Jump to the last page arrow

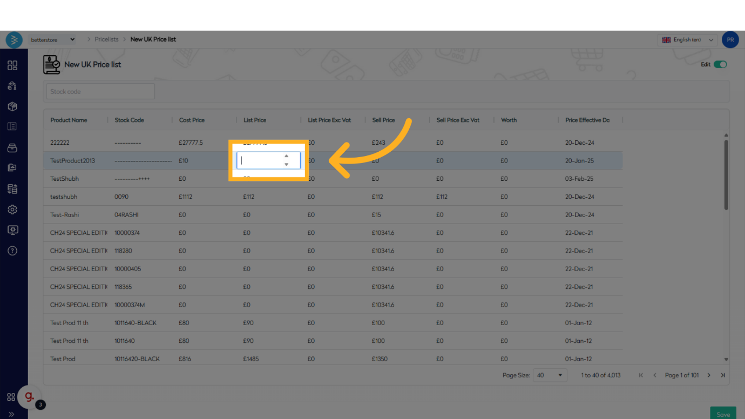[723, 375]
